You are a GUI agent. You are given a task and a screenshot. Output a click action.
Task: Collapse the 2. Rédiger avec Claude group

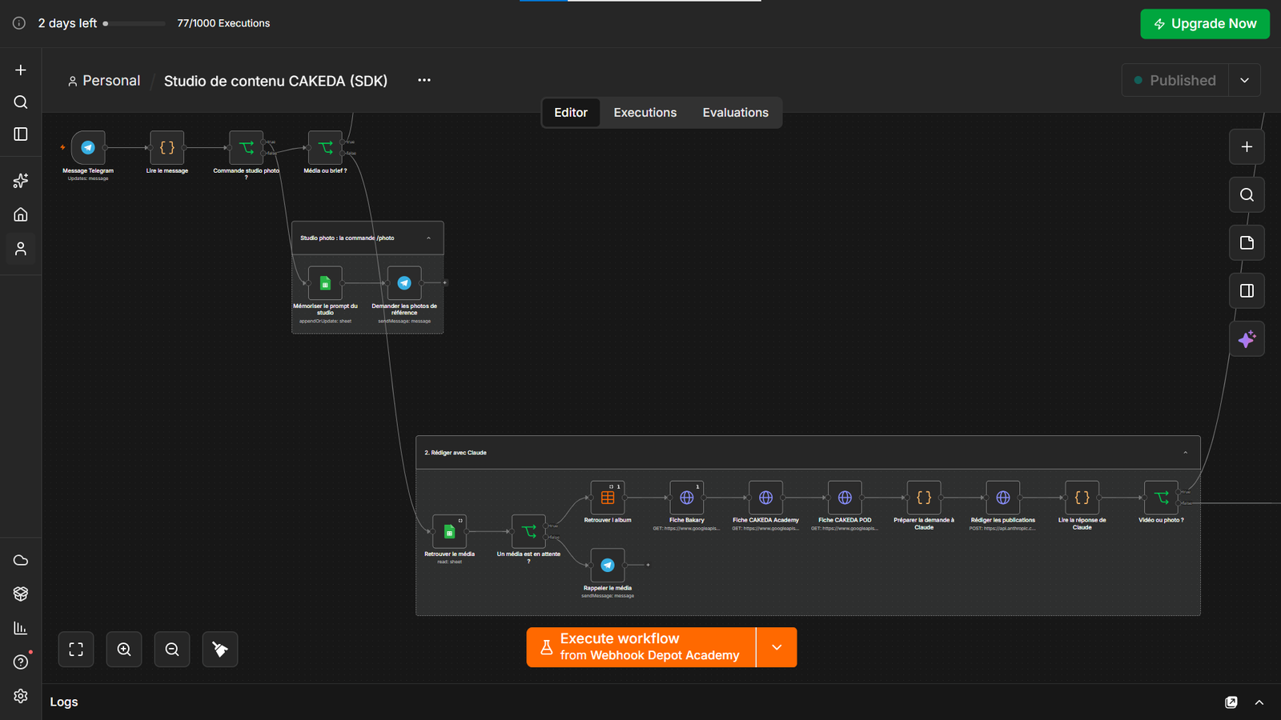(1185, 453)
